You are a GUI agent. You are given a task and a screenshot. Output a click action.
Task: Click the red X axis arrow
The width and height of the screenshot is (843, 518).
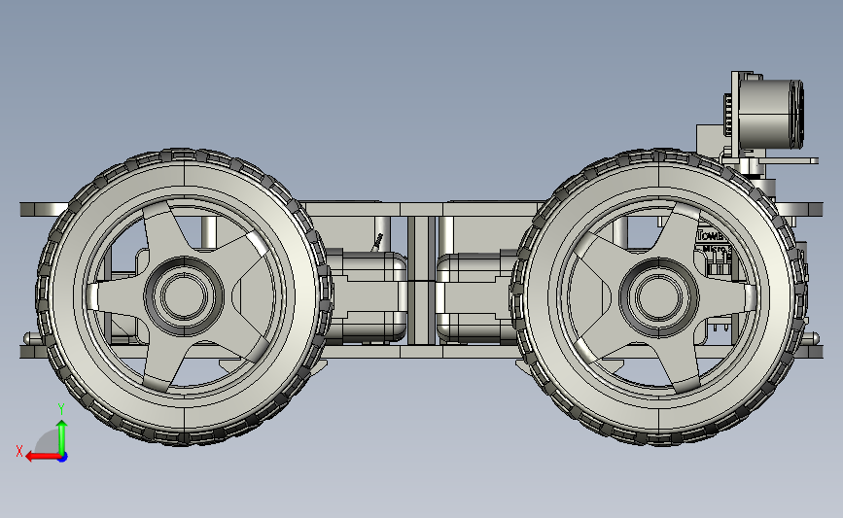coord(43,457)
